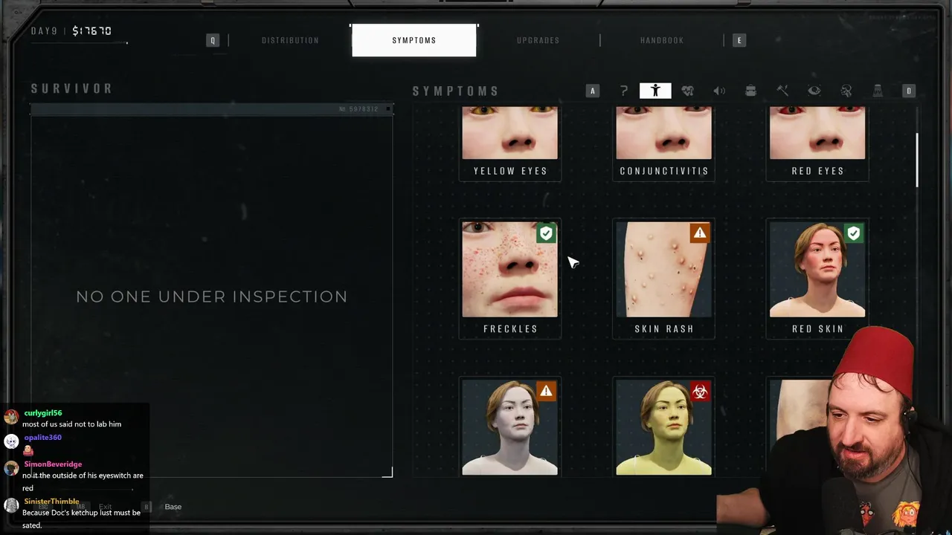The height and width of the screenshot is (535, 952).
Task: Open the Handbook tab
Action: (662, 40)
